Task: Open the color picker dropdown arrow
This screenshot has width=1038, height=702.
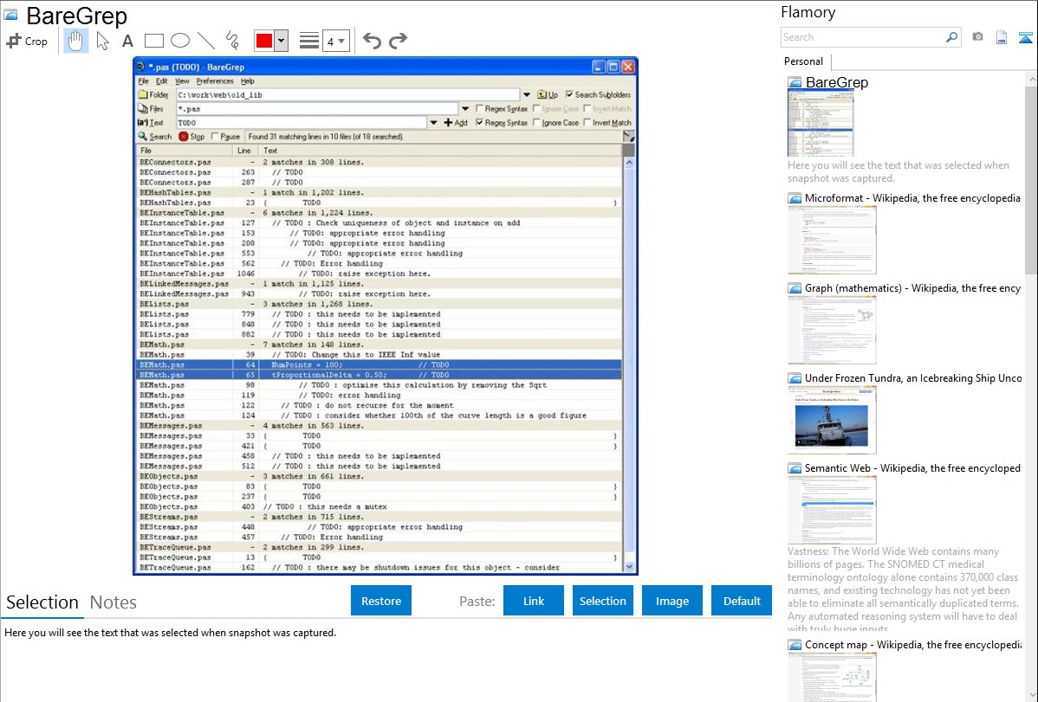Action: [x=282, y=41]
